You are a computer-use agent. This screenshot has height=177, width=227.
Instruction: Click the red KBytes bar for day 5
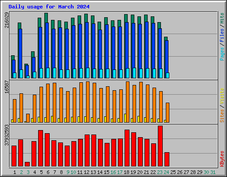point(40,148)
